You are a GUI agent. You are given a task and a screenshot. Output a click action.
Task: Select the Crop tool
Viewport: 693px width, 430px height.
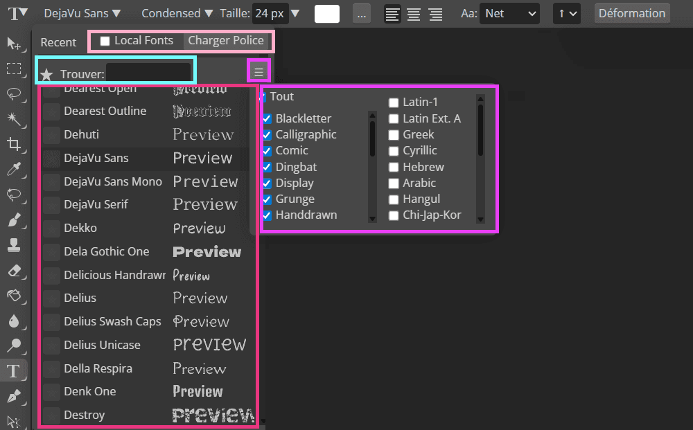[x=14, y=144]
